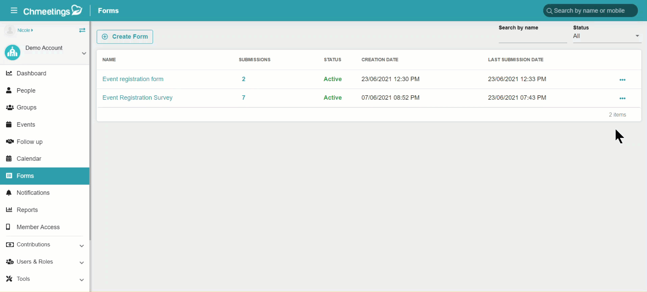
Task: Open Event registration form link
Action: 133,79
